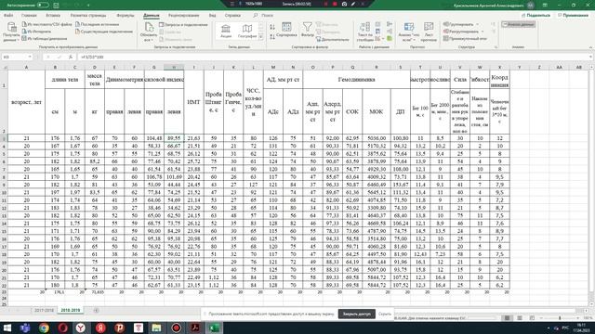This screenshot has width=595, height=334.
Task: Open the Разгруппировать dropdown
Action: pyautogui.click(x=463, y=32)
